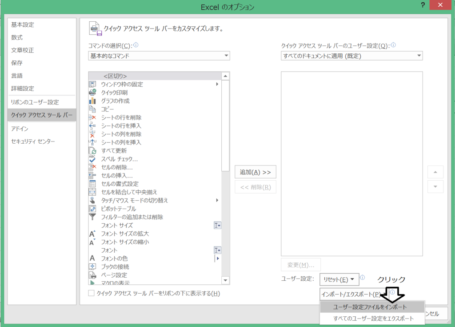Click the タッチ/マウス モードの切り替え icon

click(x=92, y=200)
